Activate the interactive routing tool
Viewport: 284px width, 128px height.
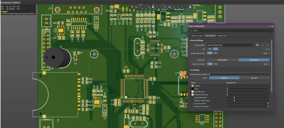click(157, 7)
